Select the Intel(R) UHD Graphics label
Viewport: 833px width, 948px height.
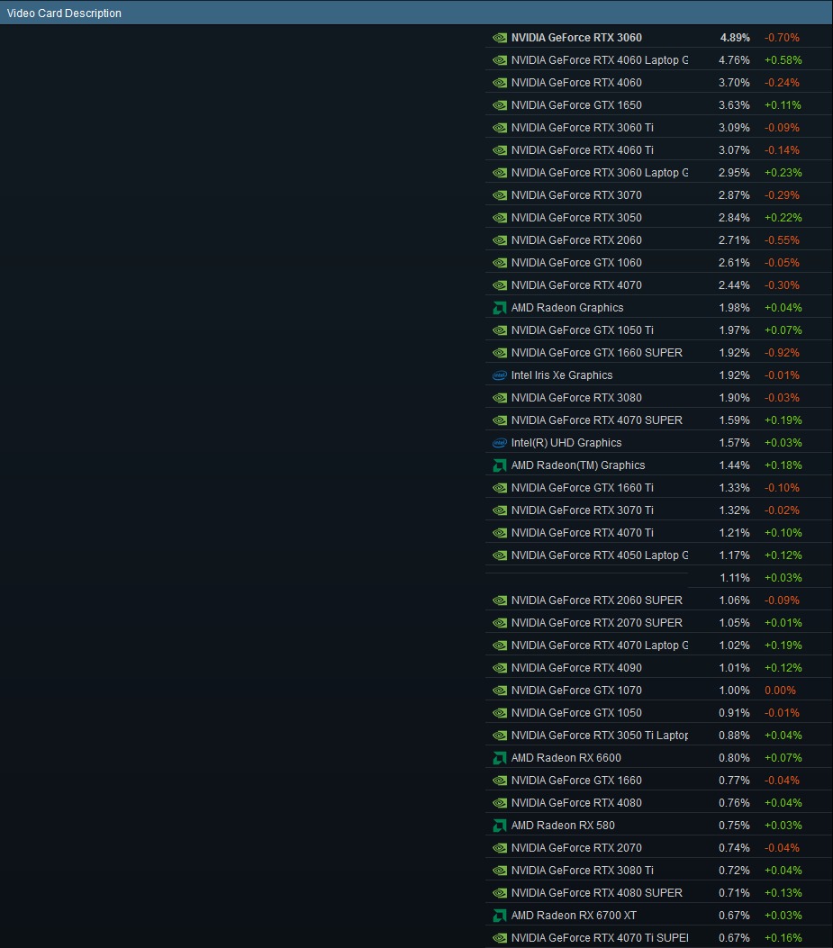(566, 443)
